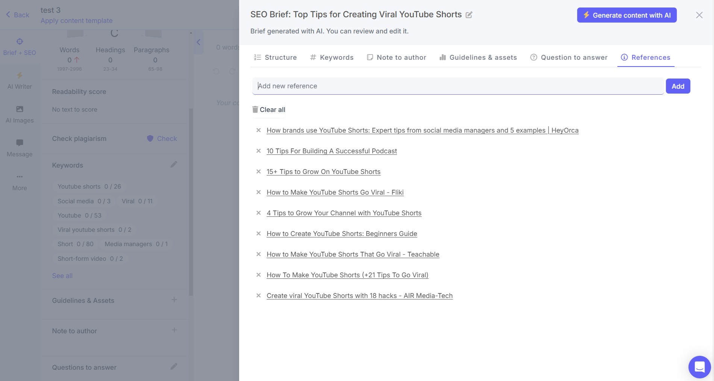This screenshot has height=381, width=714.
Task: Click Media managers 0 / 1 keyword chip
Action: click(136, 244)
